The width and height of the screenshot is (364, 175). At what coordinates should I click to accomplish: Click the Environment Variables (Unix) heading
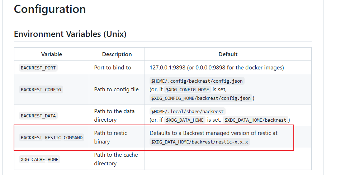[x=70, y=34]
